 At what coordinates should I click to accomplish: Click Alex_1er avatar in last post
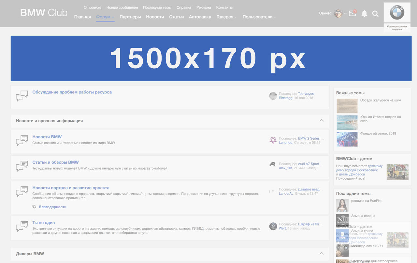click(272, 164)
